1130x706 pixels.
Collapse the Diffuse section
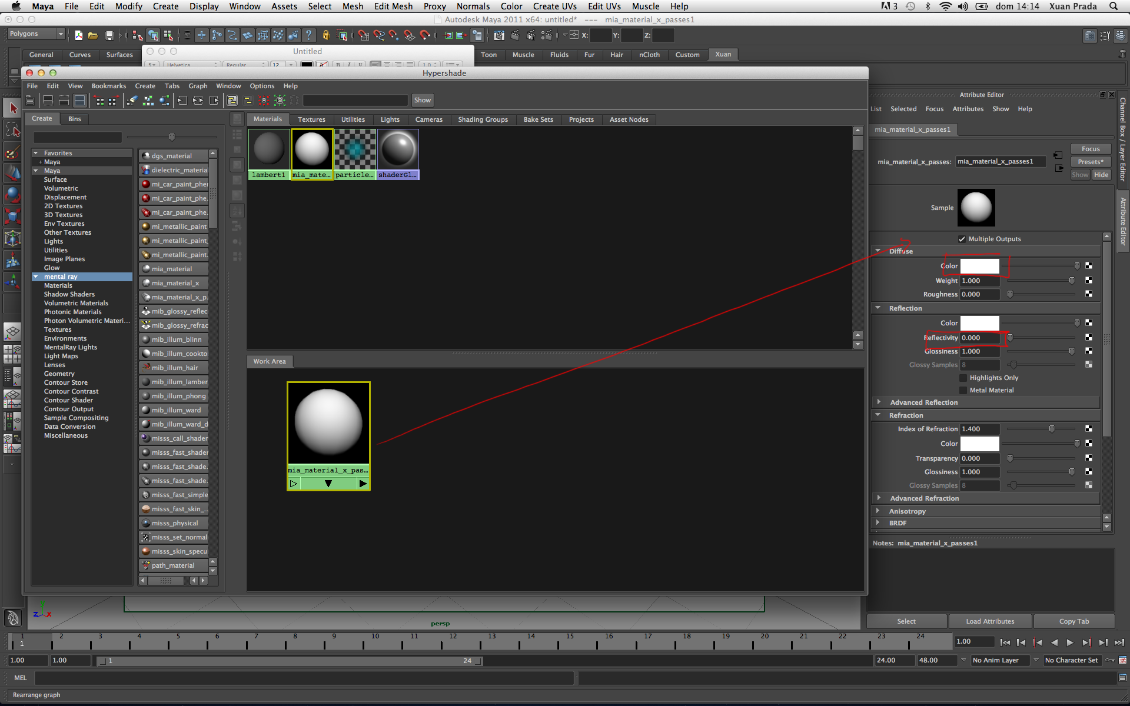[x=878, y=251]
